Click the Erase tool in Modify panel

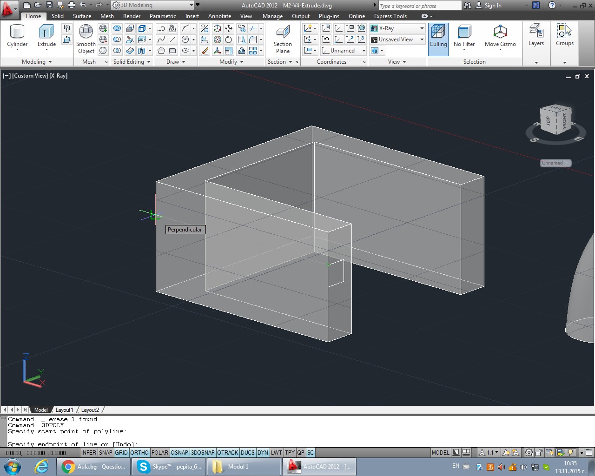pyautogui.click(x=205, y=51)
